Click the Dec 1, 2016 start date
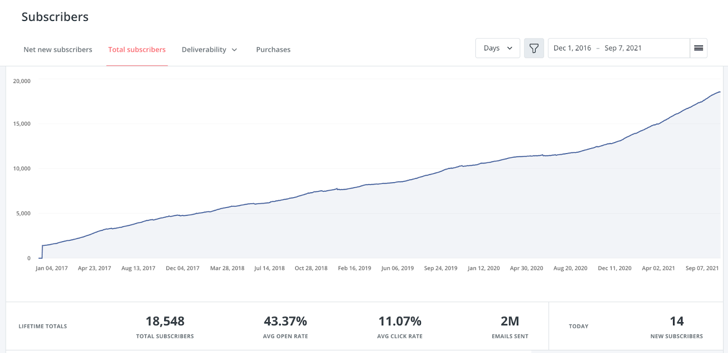728x353 pixels. click(572, 48)
